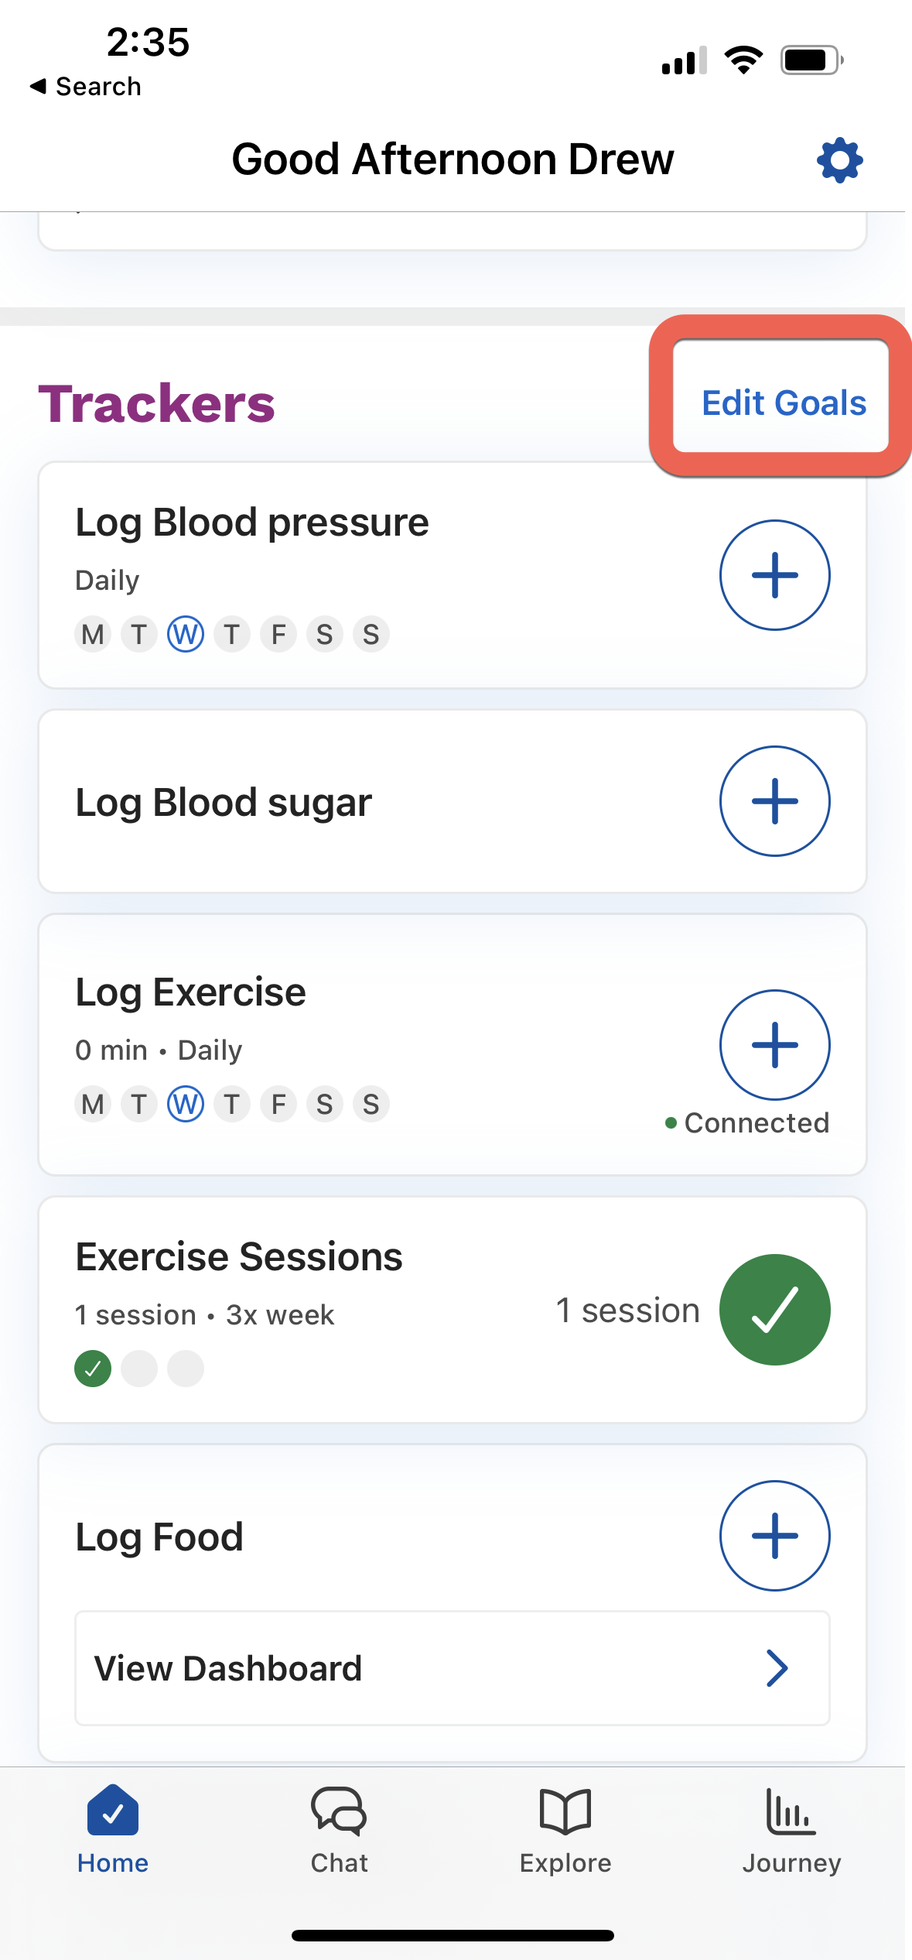This screenshot has height=1960, width=912.
Task: Select Wednesday in Log Exercise week row
Action: pyautogui.click(x=186, y=1105)
